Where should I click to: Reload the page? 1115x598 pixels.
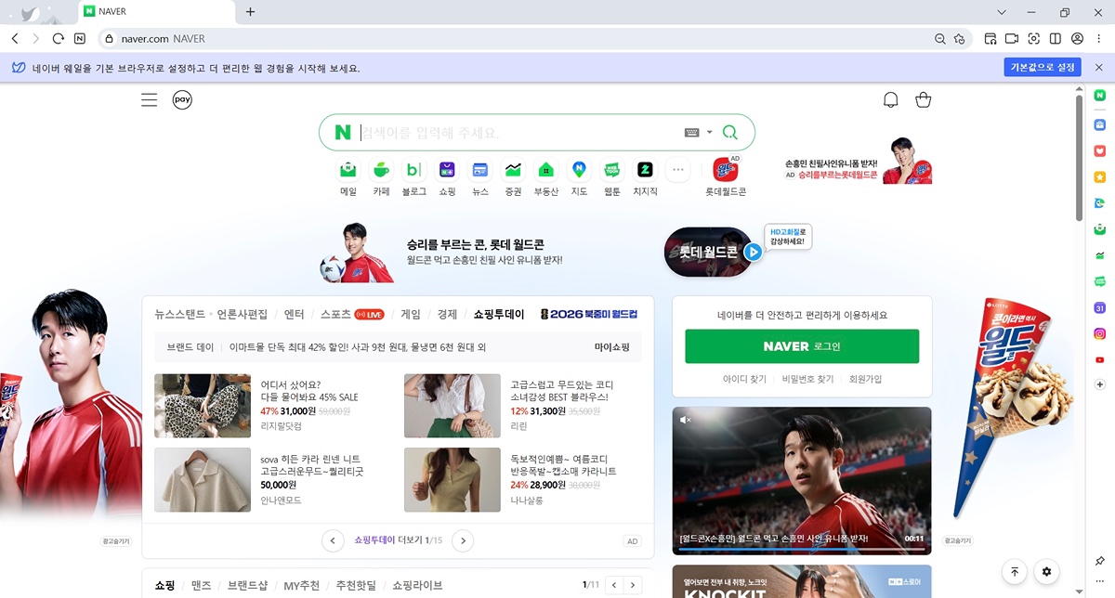click(59, 39)
